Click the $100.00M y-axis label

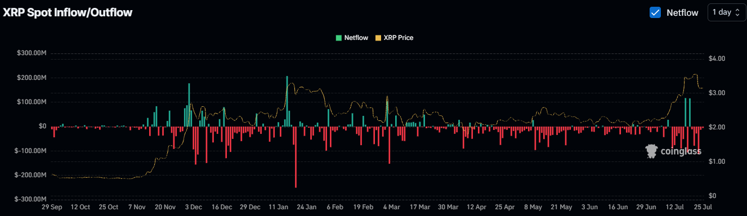coord(32,102)
